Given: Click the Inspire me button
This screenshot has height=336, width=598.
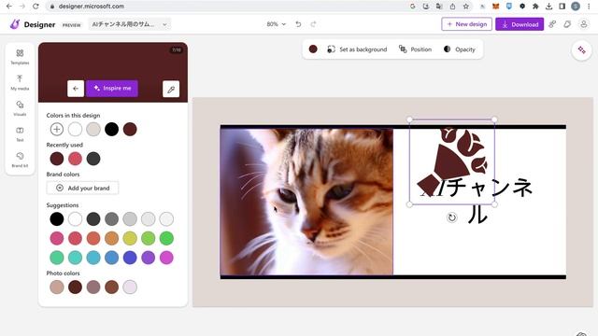Looking at the screenshot, I should pos(112,89).
